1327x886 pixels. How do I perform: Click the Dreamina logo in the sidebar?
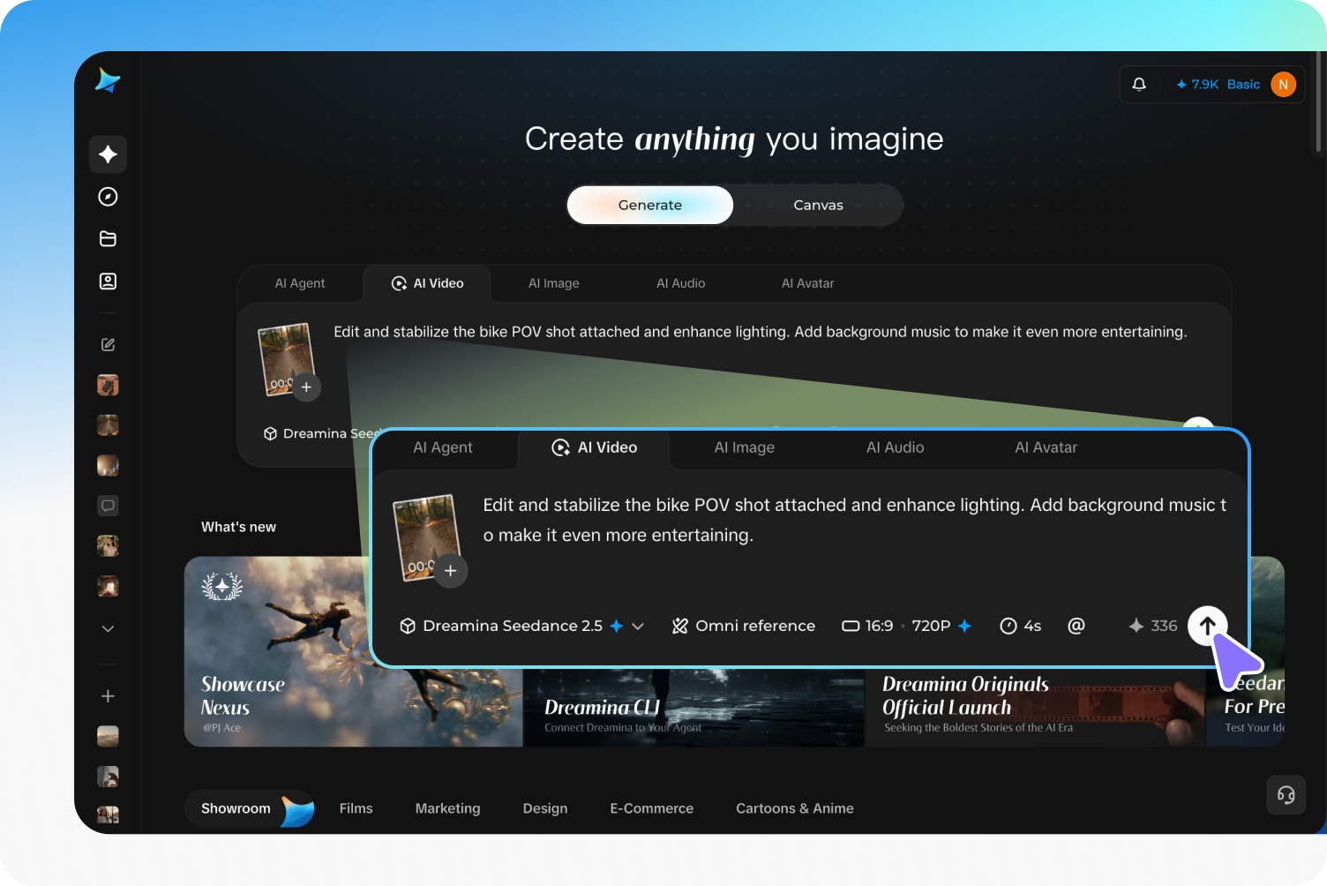click(x=108, y=80)
